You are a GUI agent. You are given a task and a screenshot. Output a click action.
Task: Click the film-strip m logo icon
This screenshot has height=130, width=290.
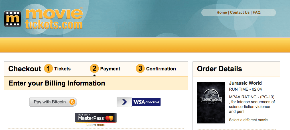(13, 19)
